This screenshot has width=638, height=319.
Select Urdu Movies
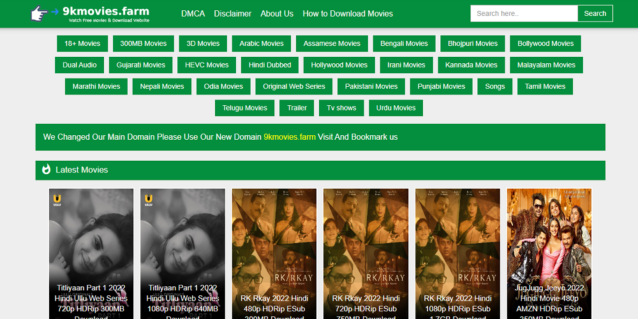coord(396,108)
